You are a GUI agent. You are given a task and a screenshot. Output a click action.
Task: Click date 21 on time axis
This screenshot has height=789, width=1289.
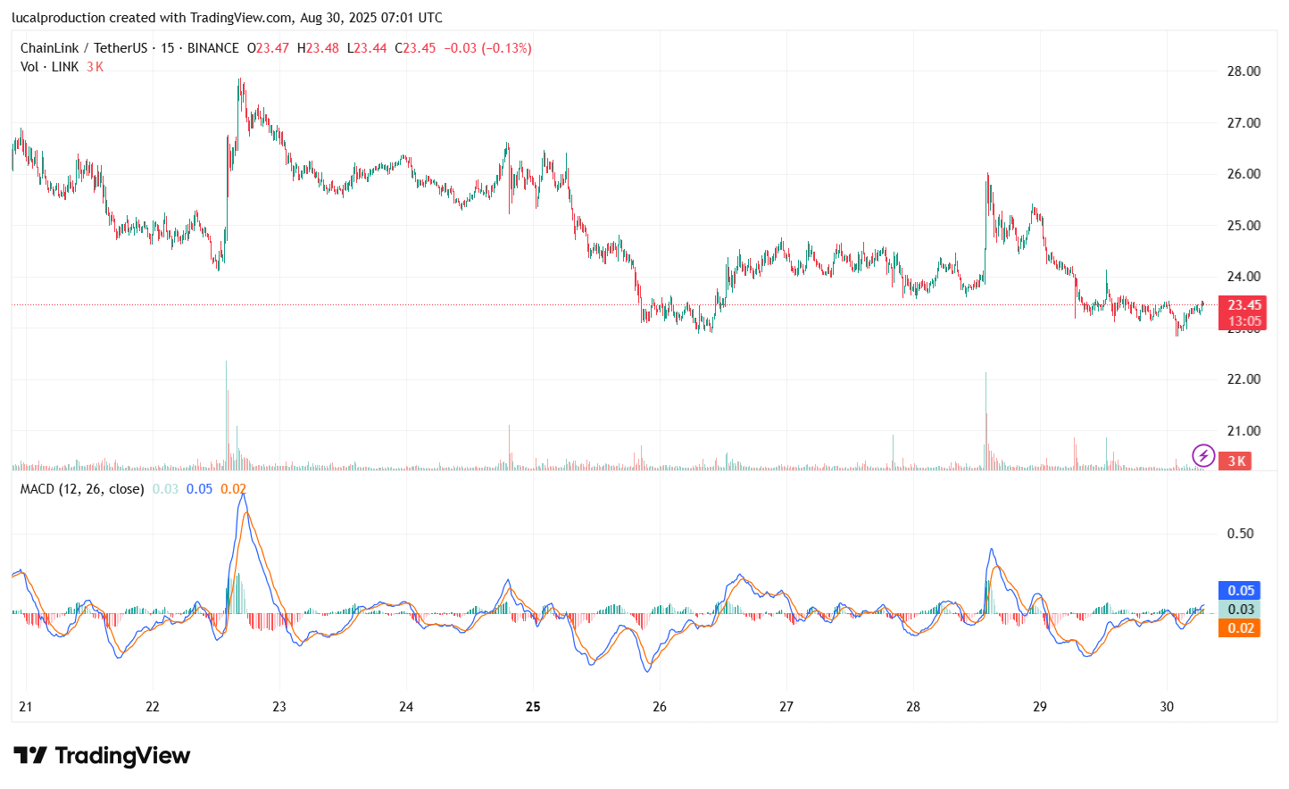coord(26,707)
